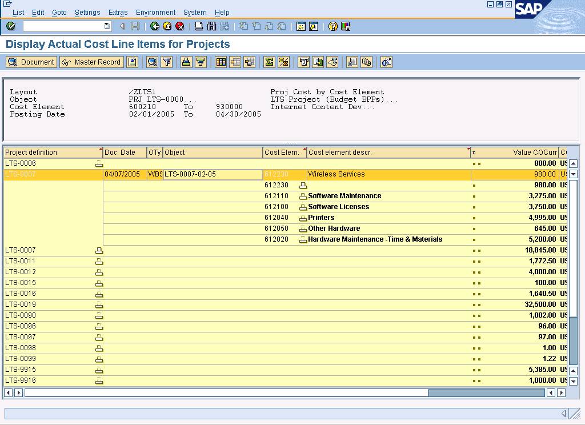Click the Set filter funnel icon
This screenshot has width=585, height=425.
click(167, 62)
